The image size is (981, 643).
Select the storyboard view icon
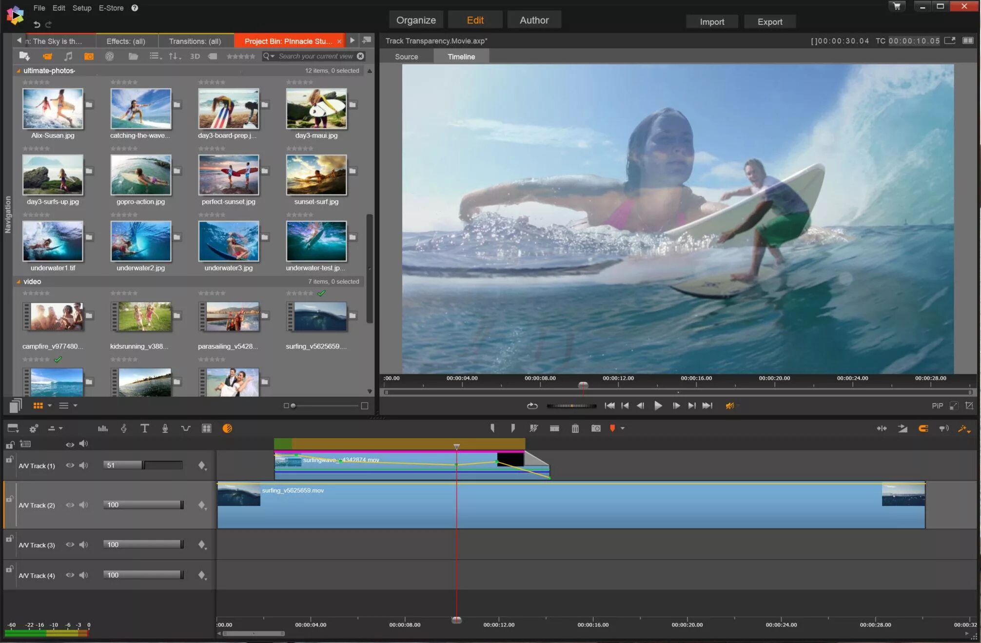207,429
